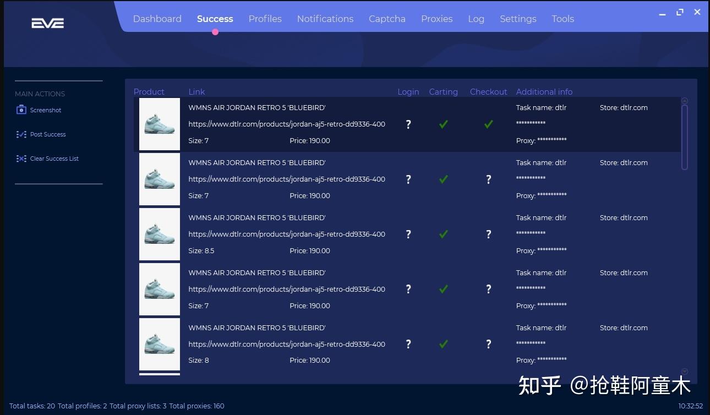
Task: Click the second row's checkout question mark
Action: tap(488, 179)
